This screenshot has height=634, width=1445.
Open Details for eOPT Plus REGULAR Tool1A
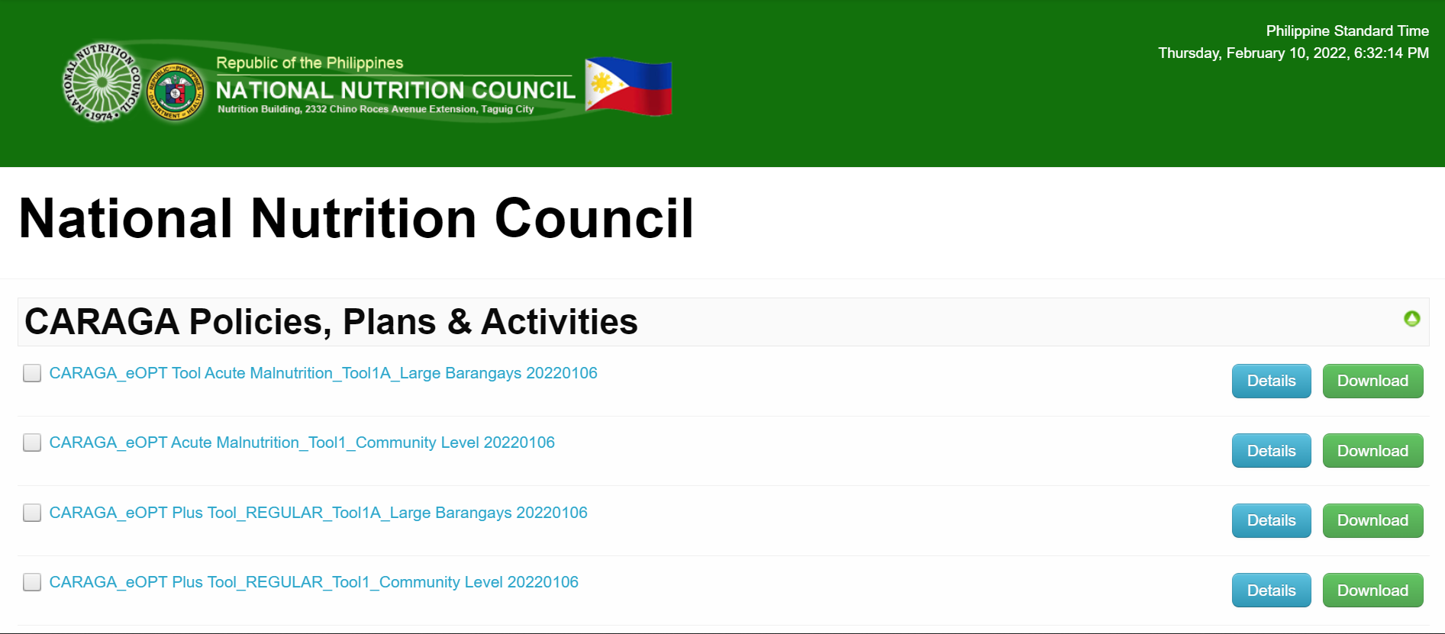1271,520
